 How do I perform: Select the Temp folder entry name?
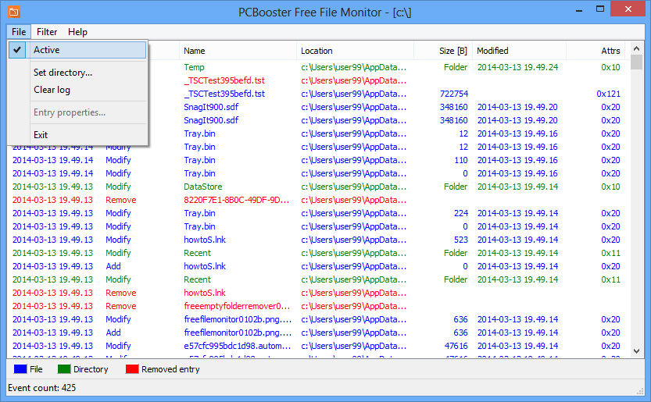[194, 67]
